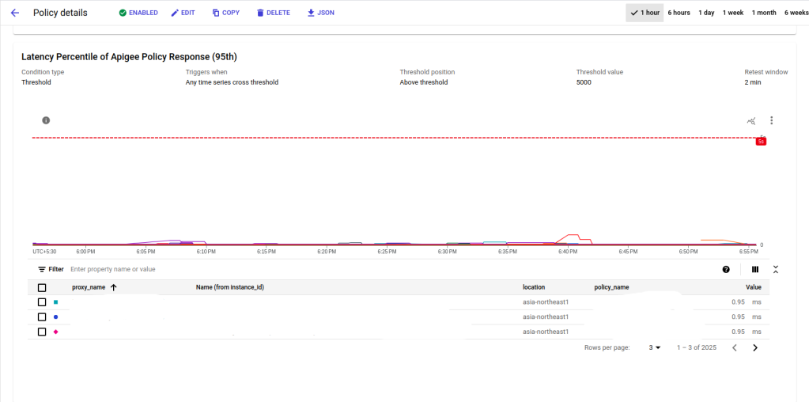
Task: Open the column display options icon
Action: [755, 269]
